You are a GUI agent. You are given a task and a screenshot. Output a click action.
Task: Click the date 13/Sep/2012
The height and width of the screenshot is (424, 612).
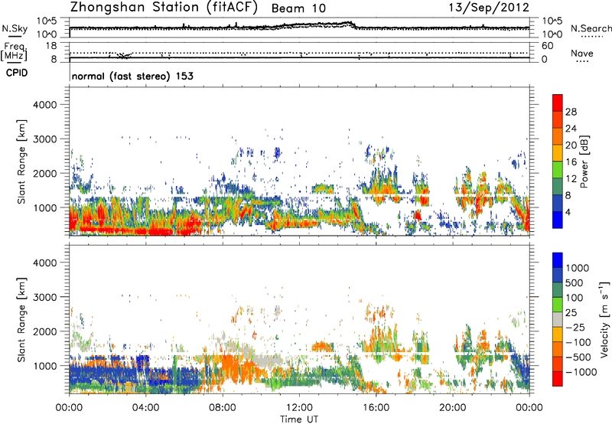(x=488, y=8)
